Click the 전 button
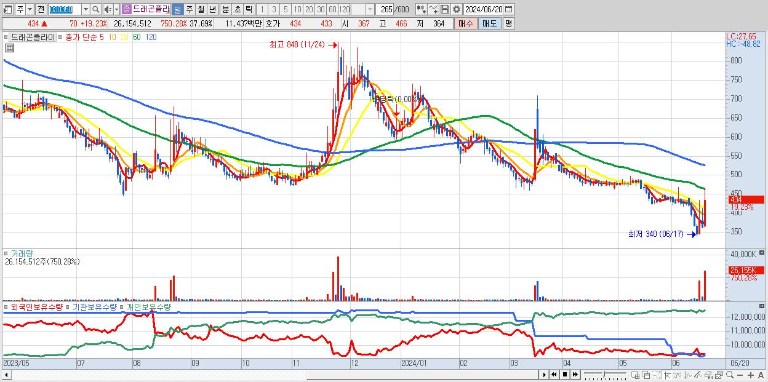 (x=41, y=9)
